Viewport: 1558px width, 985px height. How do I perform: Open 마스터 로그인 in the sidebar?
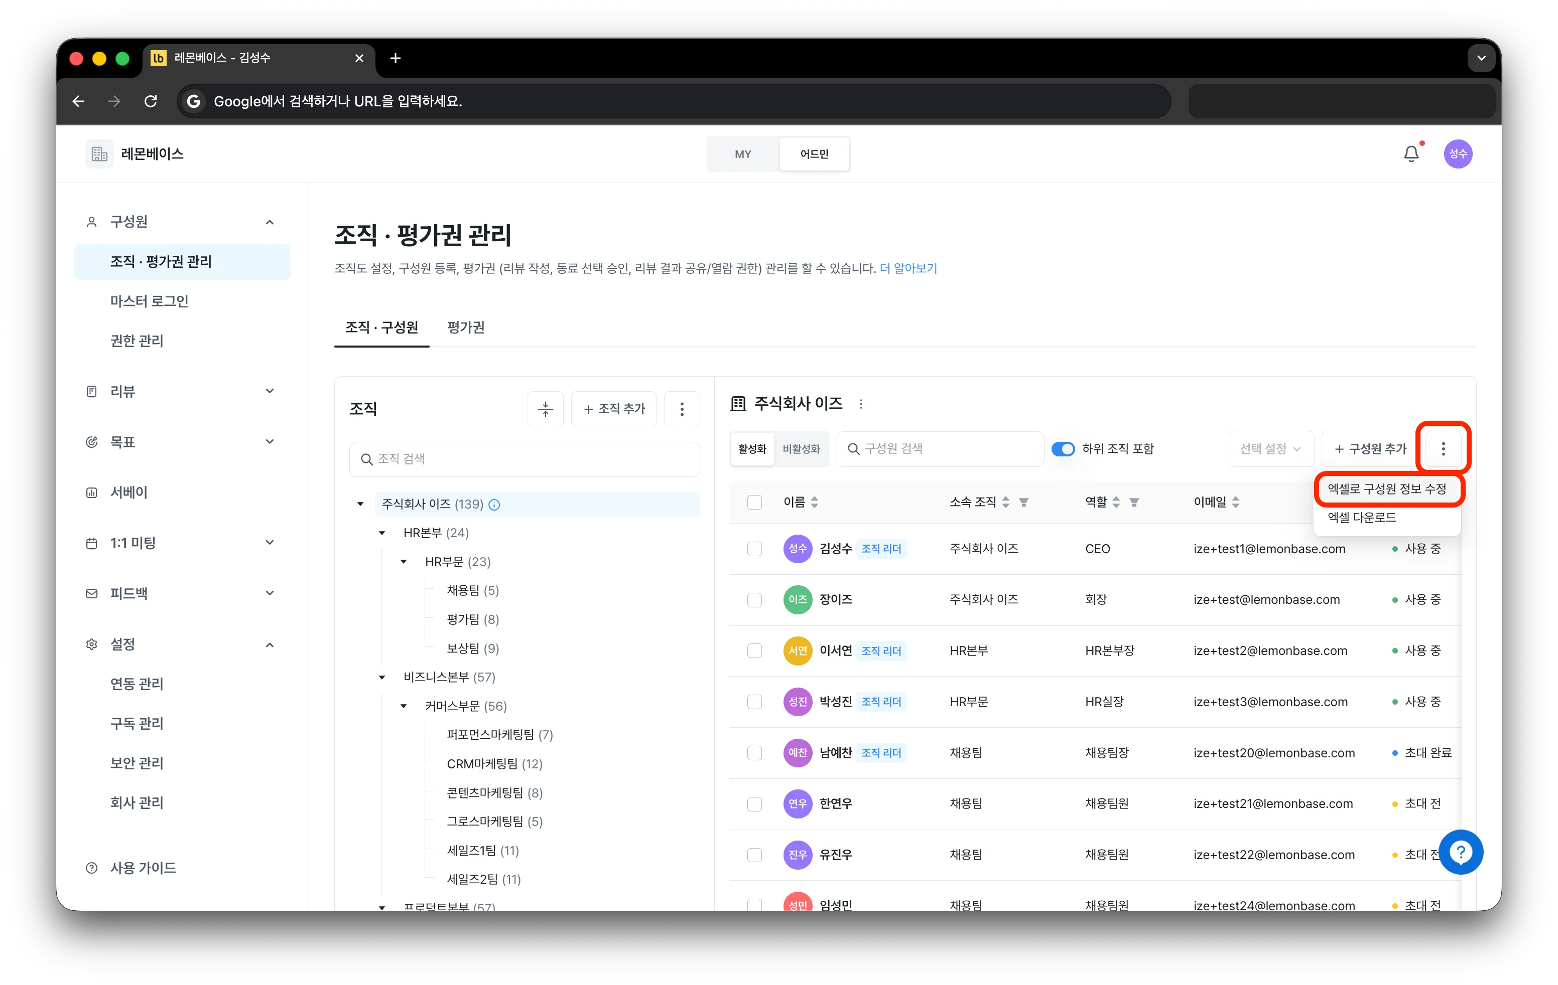(150, 301)
